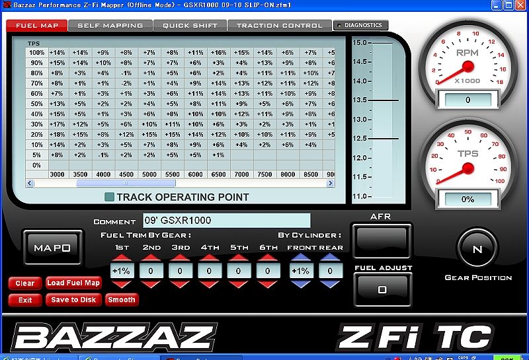Click the Comment text field
529x360 pixels.
pos(226,221)
